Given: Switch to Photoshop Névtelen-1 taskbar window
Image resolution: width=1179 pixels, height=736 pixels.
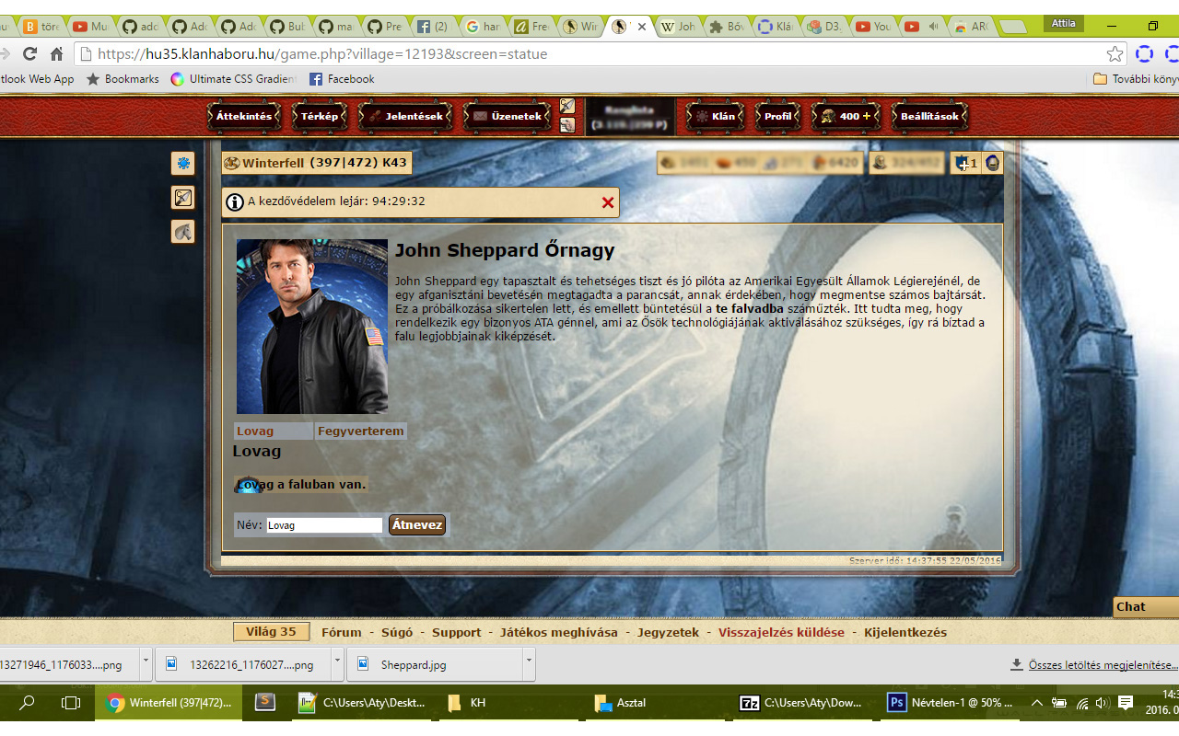Looking at the screenshot, I should pos(951,703).
